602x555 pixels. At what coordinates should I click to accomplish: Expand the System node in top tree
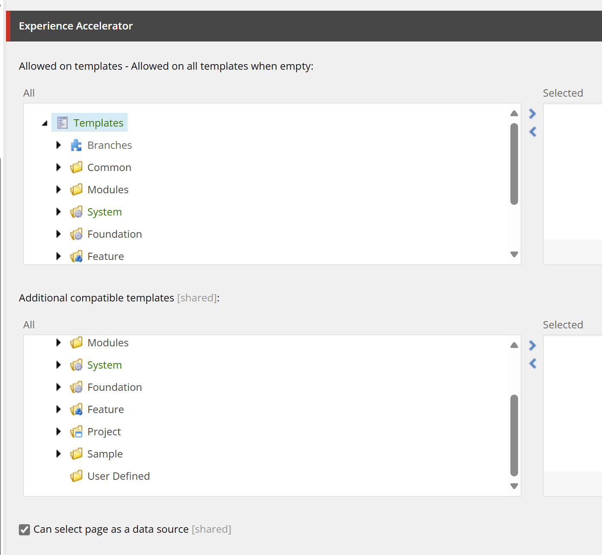click(x=59, y=212)
